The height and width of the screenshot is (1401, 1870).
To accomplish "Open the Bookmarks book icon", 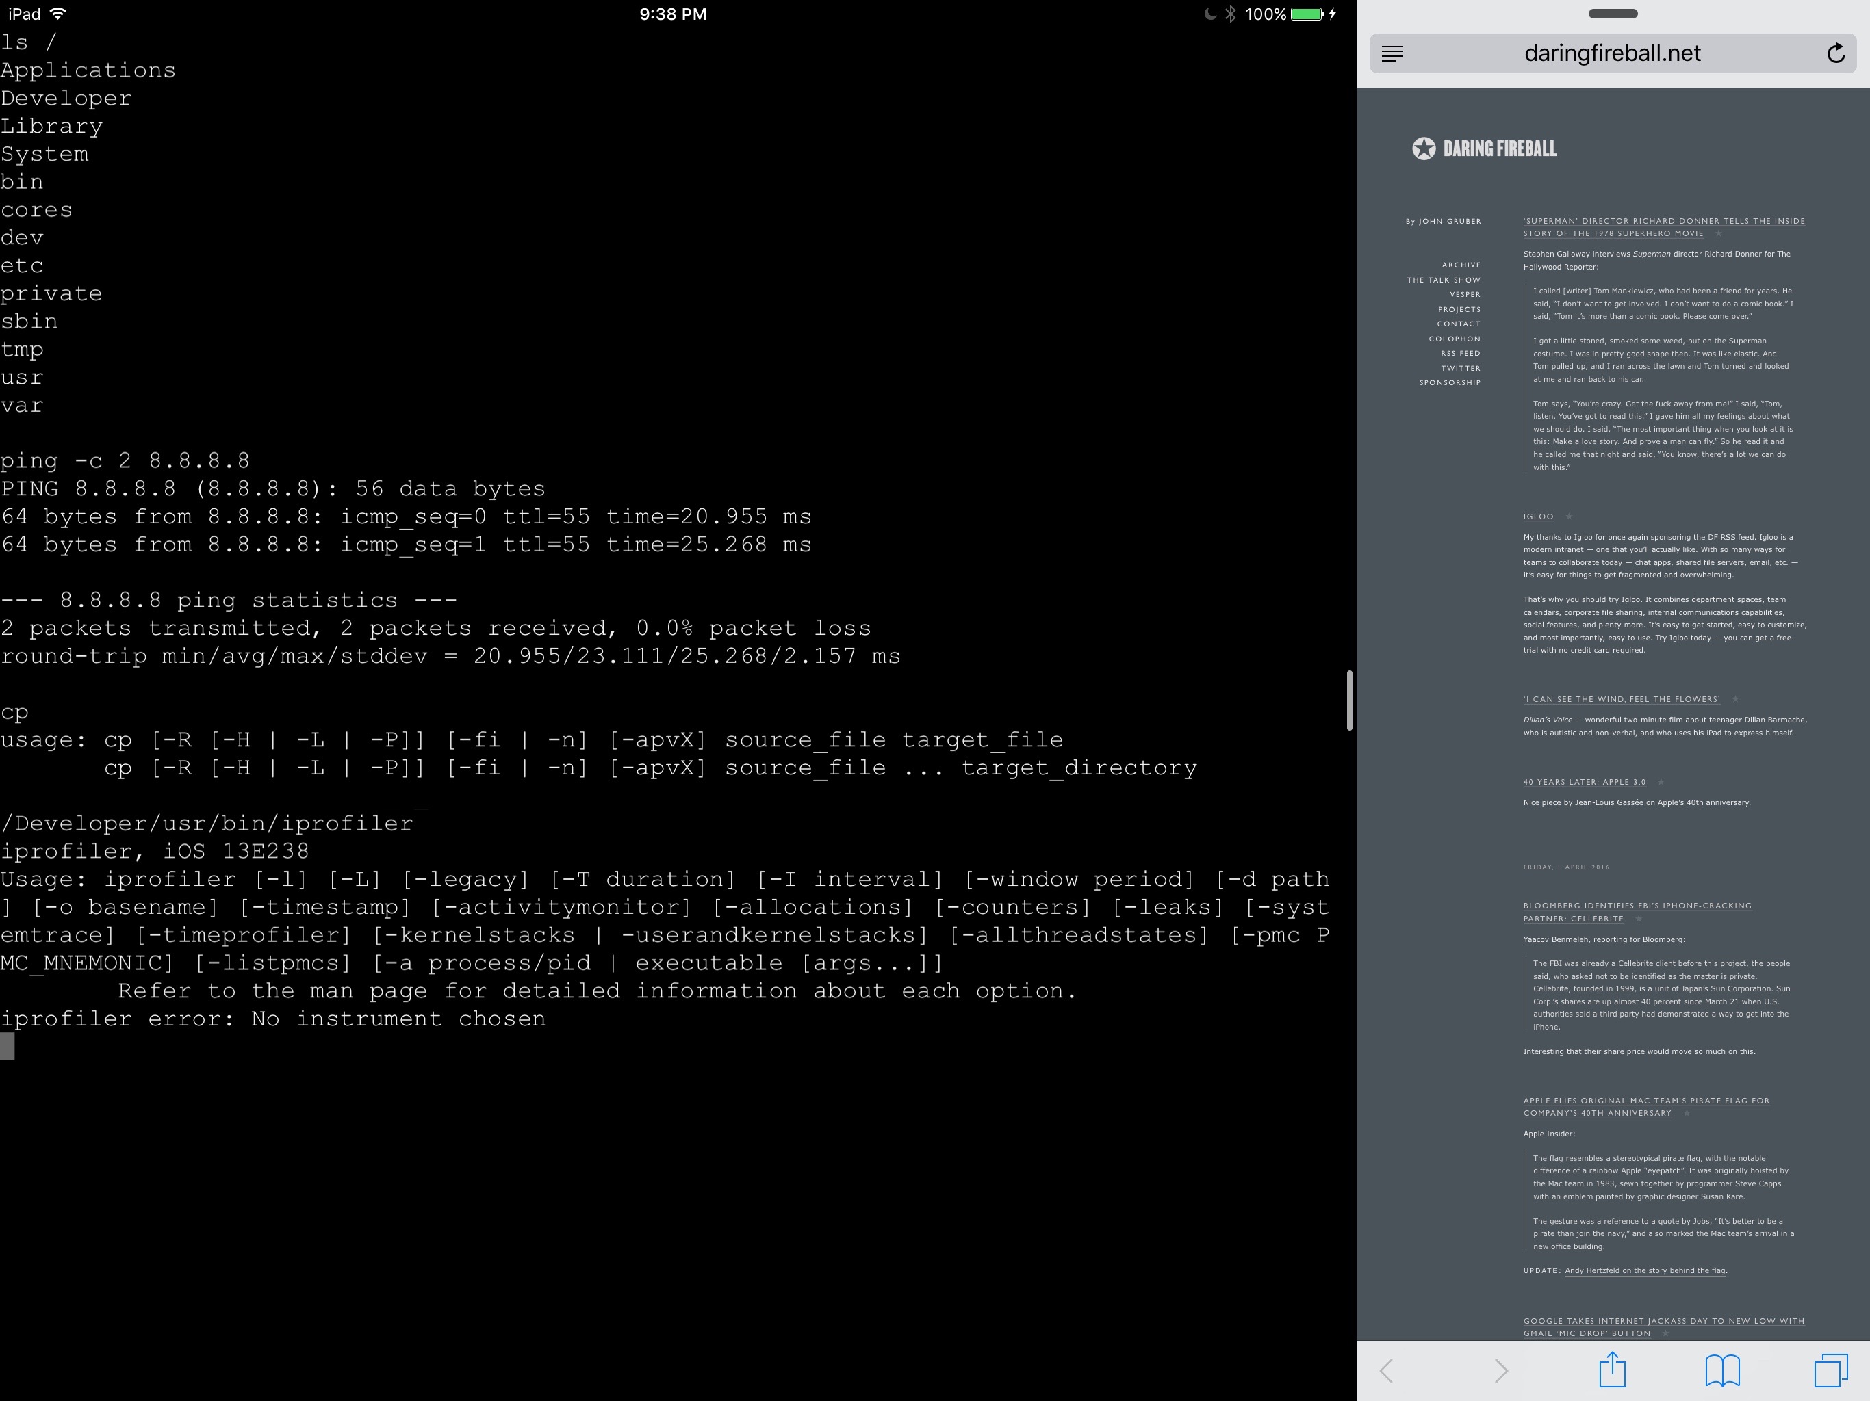I will tap(1722, 1371).
